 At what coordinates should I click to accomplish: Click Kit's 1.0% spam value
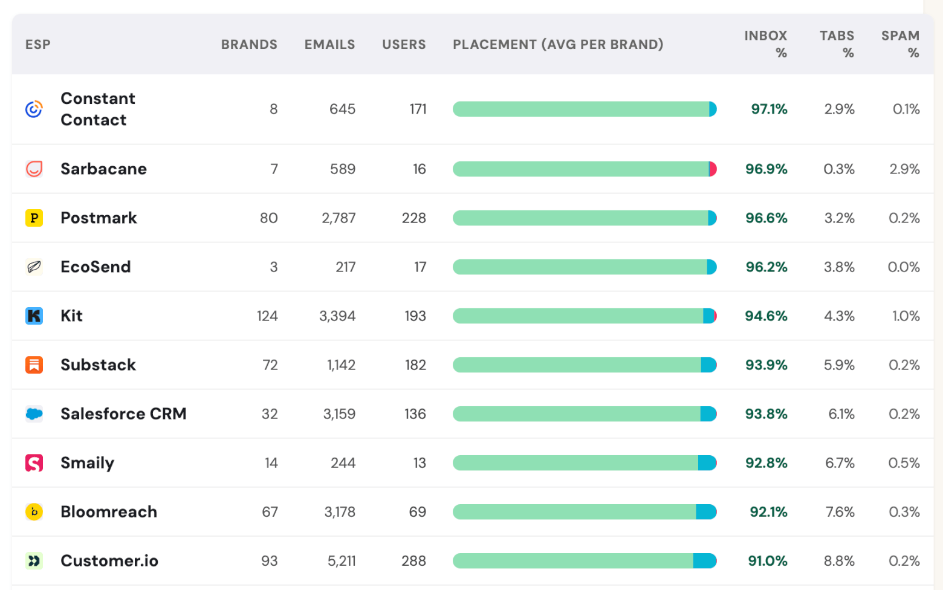(x=906, y=316)
